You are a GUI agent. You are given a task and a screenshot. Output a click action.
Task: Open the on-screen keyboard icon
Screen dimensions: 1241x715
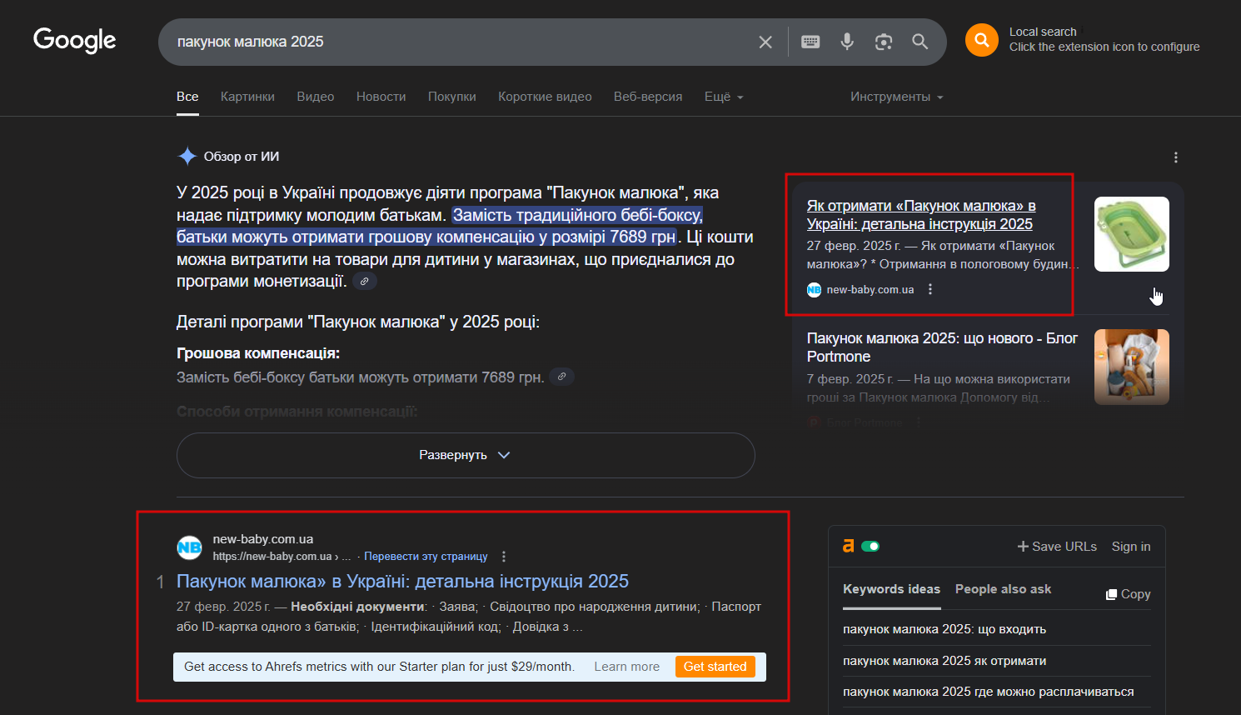(810, 42)
